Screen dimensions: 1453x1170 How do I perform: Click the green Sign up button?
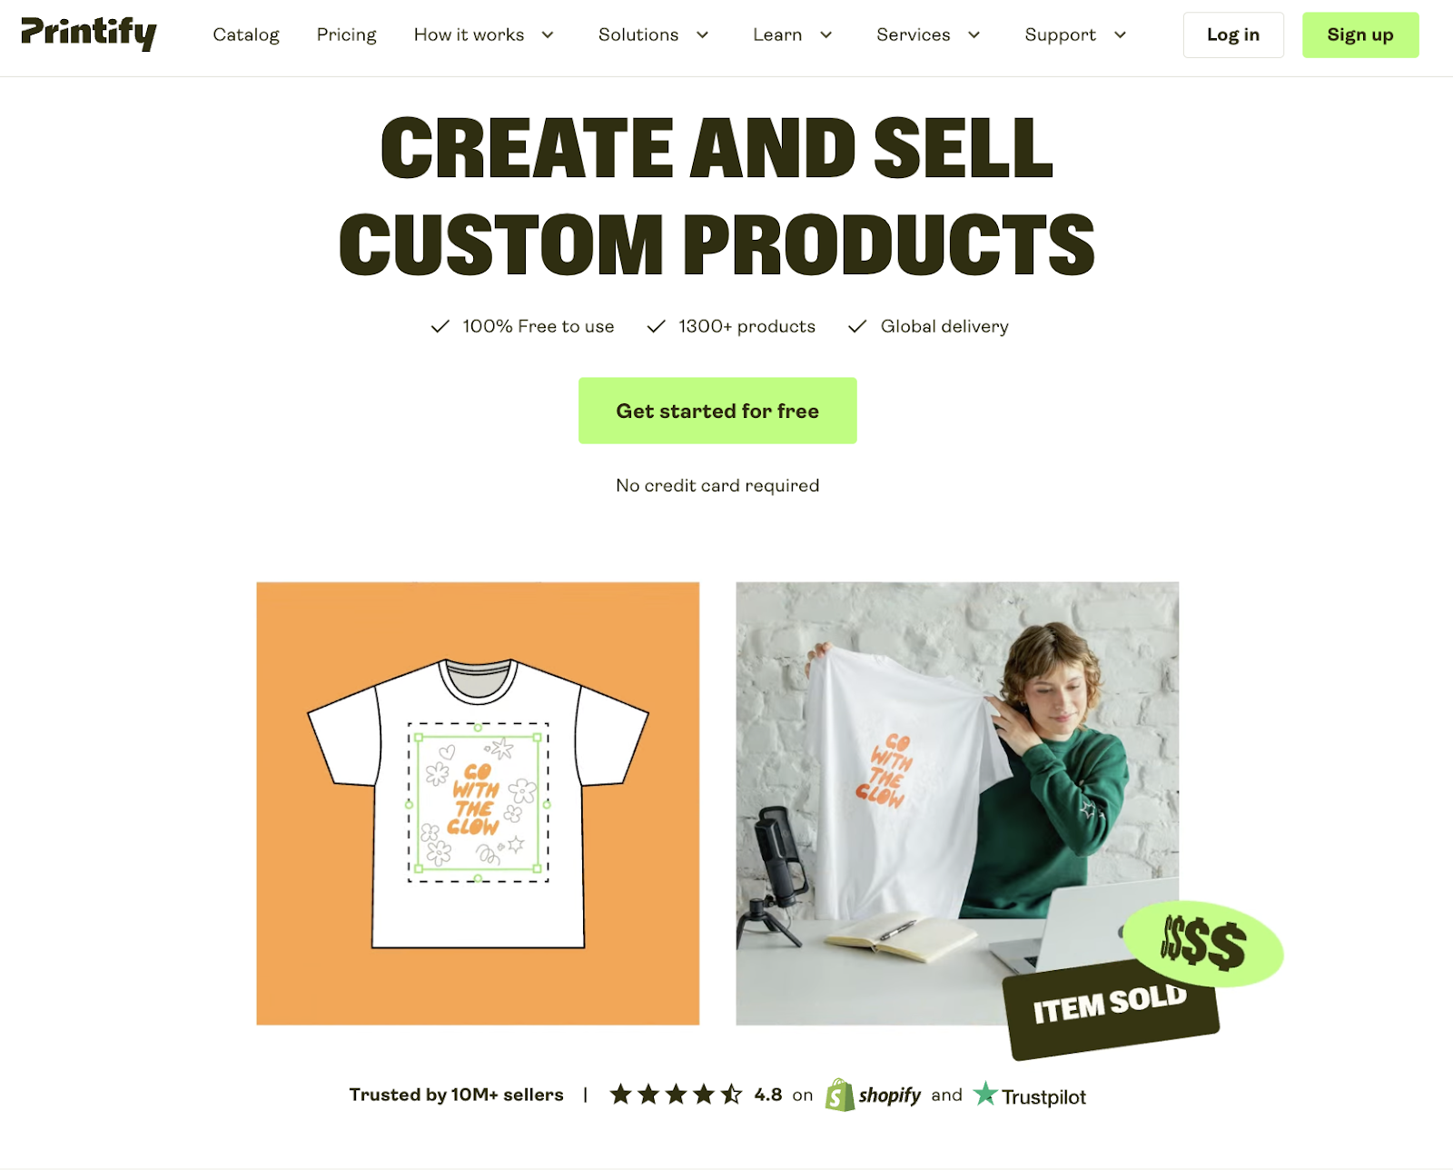(1360, 35)
